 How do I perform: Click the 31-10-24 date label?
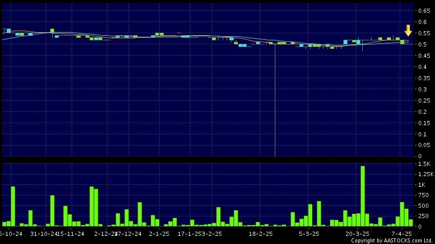click(x=43, y=234)
